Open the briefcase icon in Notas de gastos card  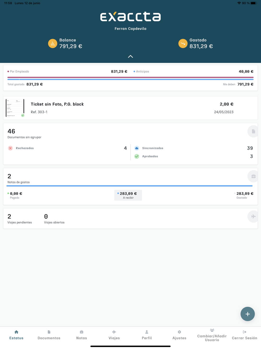coord(253,176)
